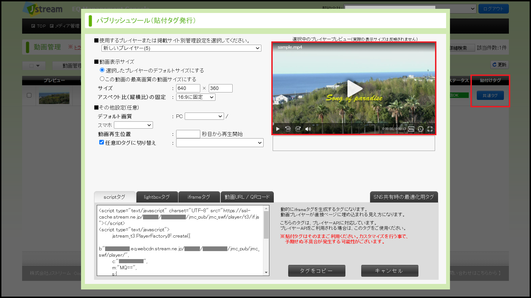Select the default player size radio button
The height and width of the screenshot is (298, 531).
[x=102, y=70]
